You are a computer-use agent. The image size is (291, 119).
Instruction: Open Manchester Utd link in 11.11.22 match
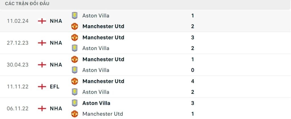[103, 81]
